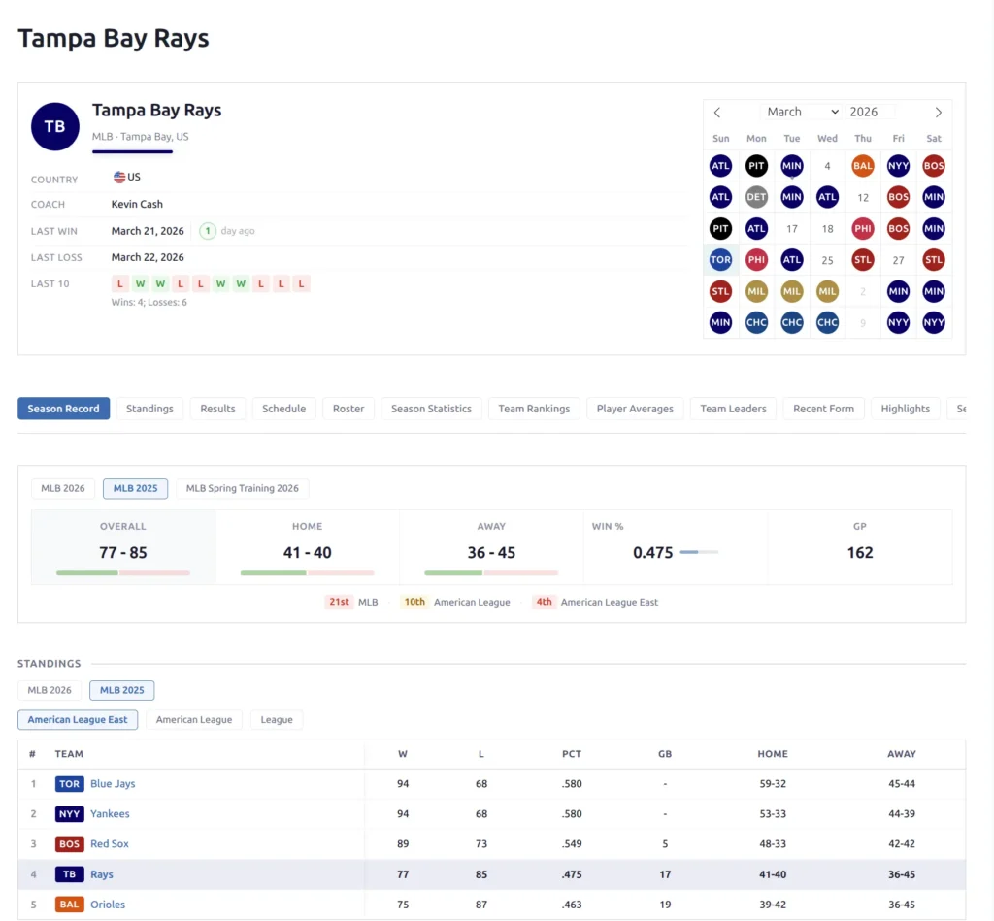
Task: Click the 4th American League East badge
Action: click(x=544, y=602)
